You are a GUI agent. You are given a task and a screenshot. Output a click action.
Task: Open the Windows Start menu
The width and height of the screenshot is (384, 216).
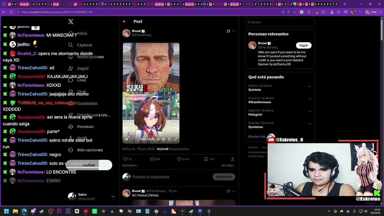[6, 211]
